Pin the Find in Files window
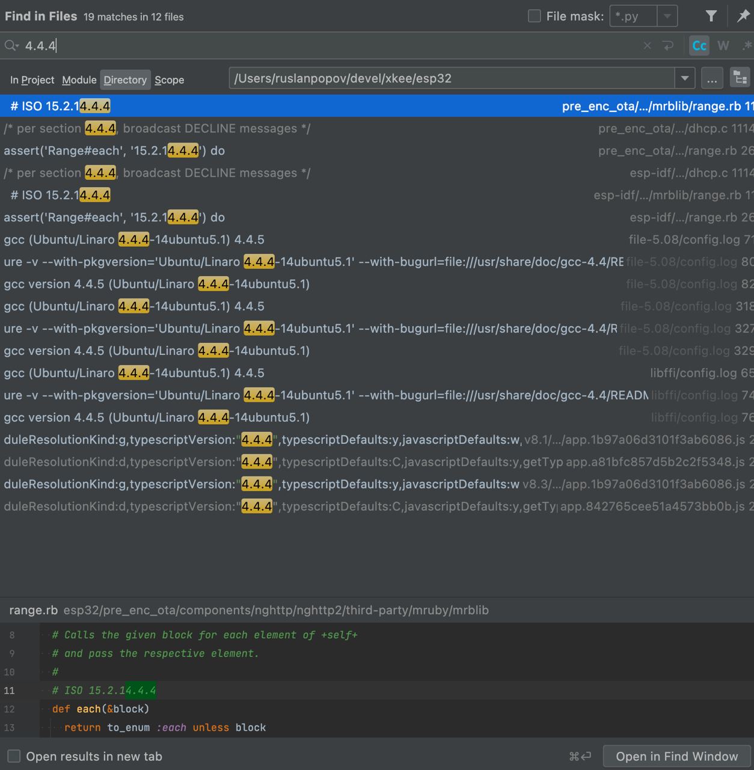Image resolution: width=754 pixels, height=770 pixels. [x=743, y=16]
